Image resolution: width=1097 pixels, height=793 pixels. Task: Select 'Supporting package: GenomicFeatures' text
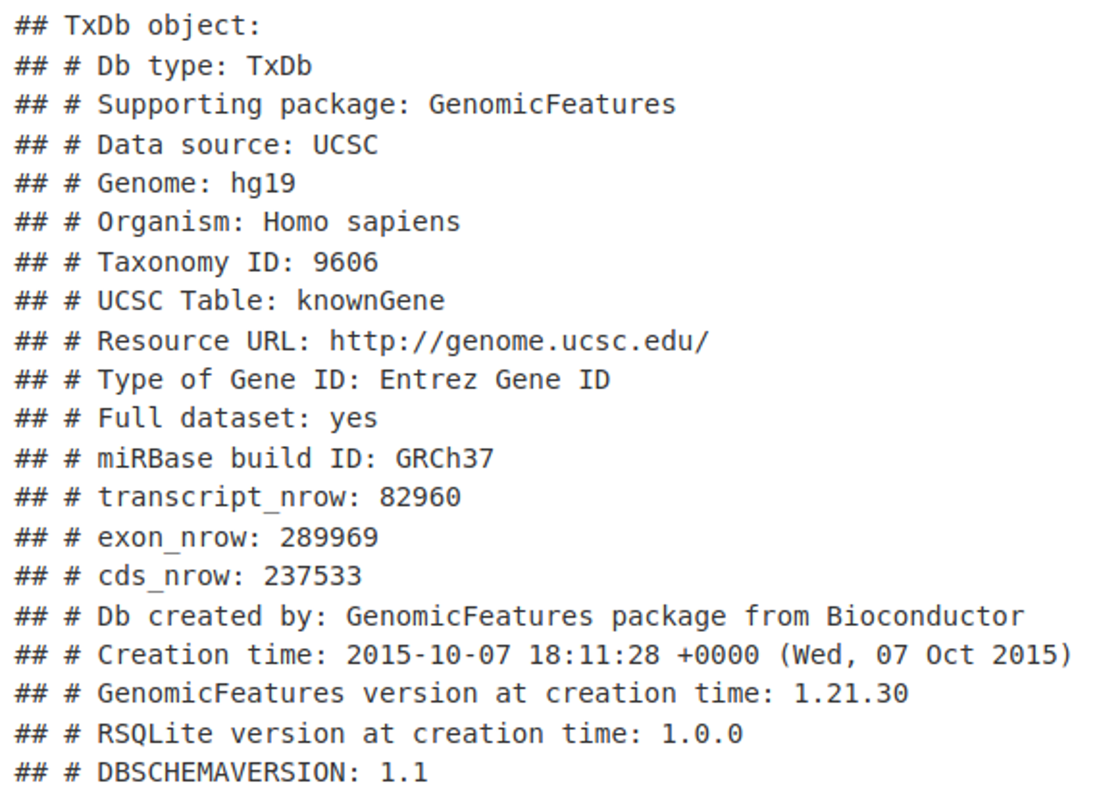[x=387, y=105]
